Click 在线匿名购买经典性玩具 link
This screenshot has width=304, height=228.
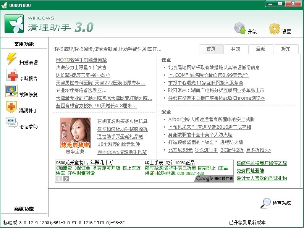point(123,121)
